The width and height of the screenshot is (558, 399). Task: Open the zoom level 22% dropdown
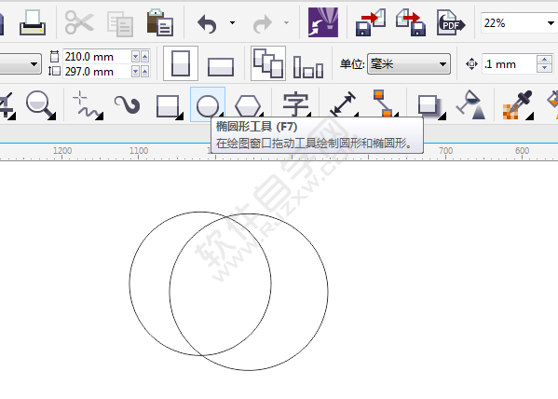pos(551,23)
